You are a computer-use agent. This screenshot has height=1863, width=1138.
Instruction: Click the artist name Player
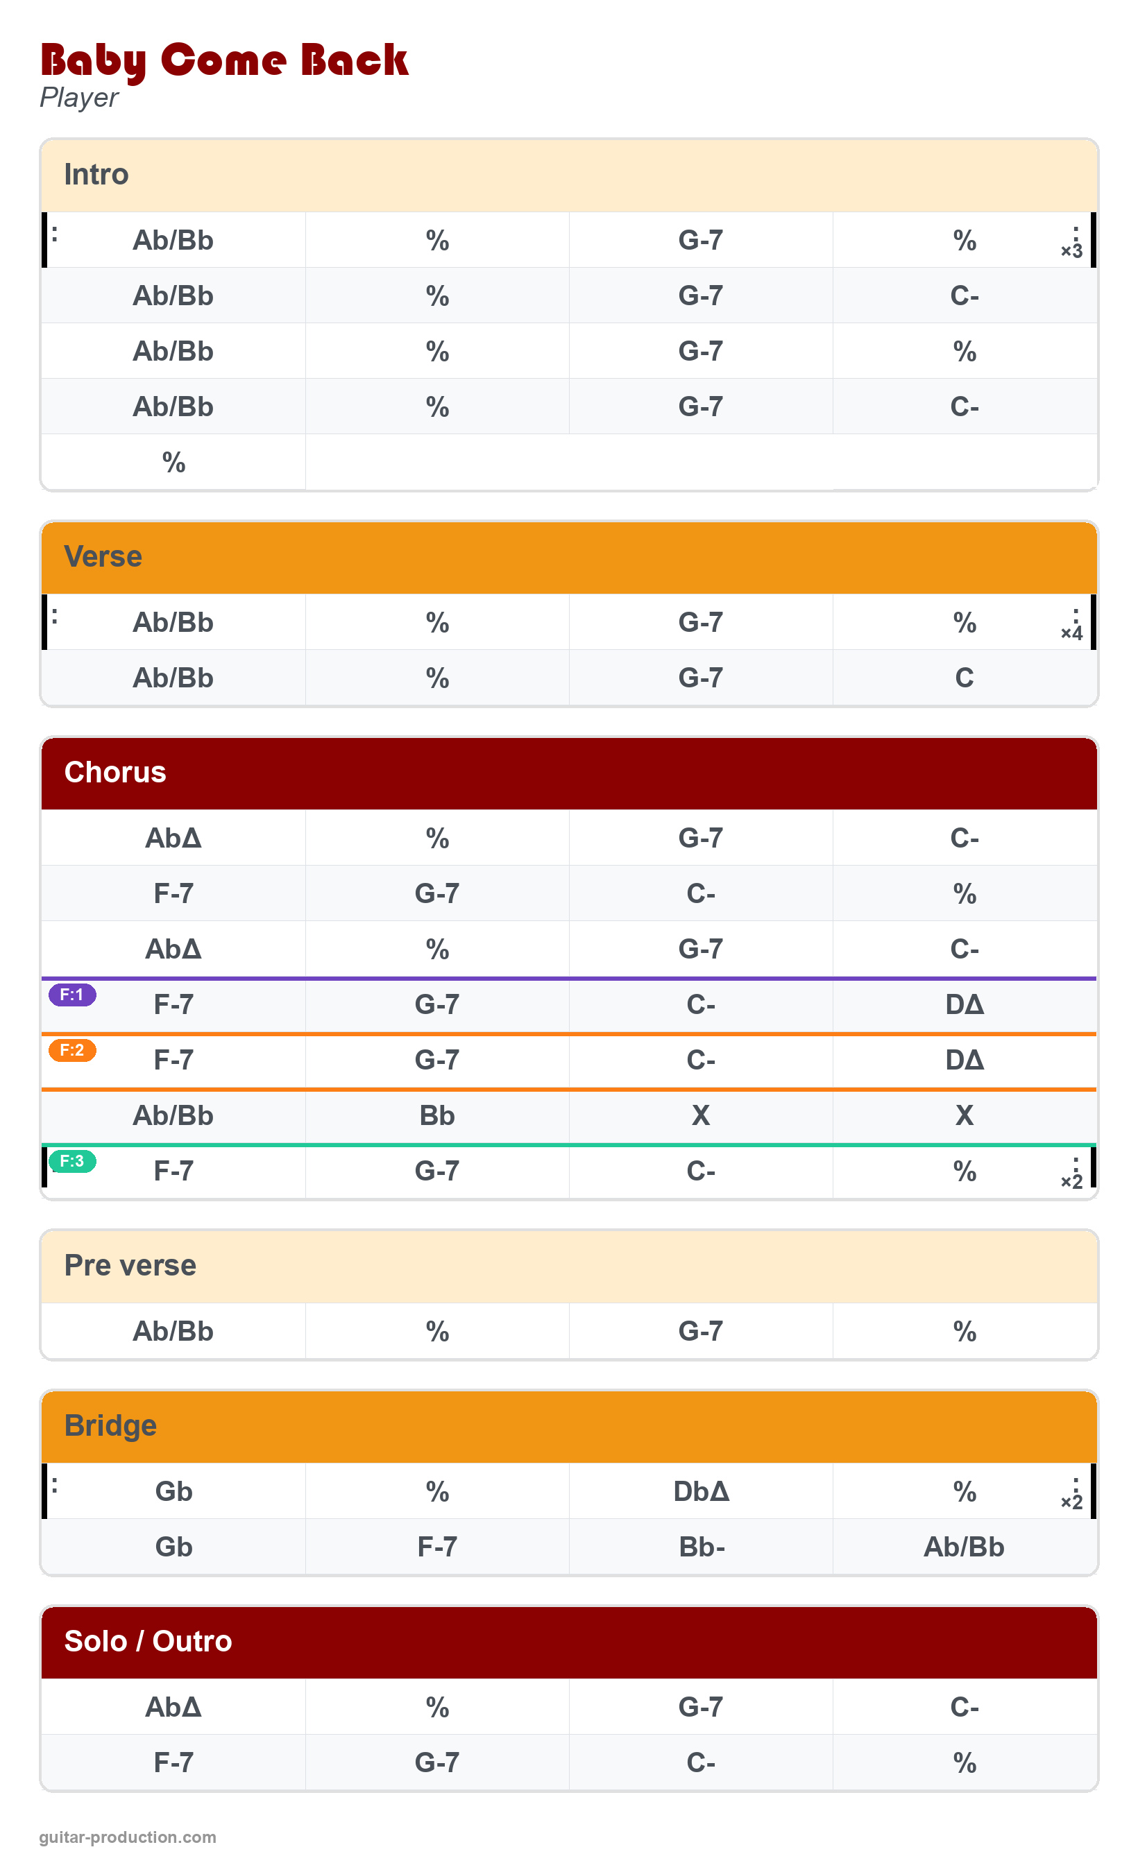tap(78, 98)
